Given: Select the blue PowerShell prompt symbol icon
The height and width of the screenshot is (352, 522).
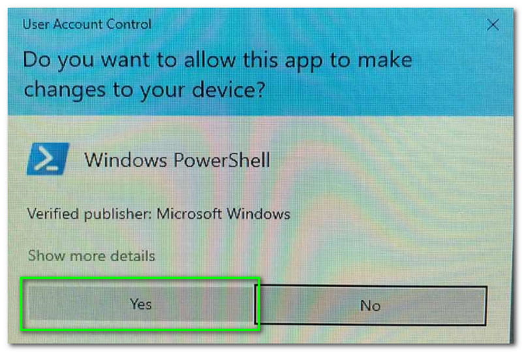Looking at the screenshot, I should (48, 159).
